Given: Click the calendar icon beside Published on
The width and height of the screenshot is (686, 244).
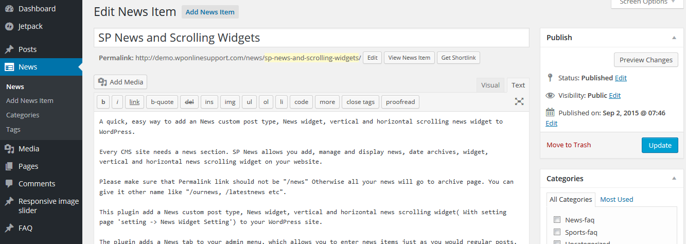Looking at the screenshot, I should (x=550, y=113).
